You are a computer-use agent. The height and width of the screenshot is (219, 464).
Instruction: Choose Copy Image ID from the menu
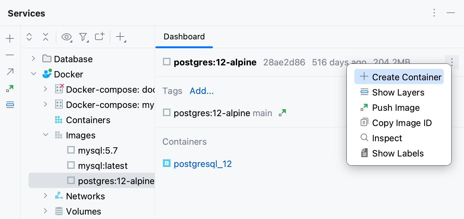[402, 123]
